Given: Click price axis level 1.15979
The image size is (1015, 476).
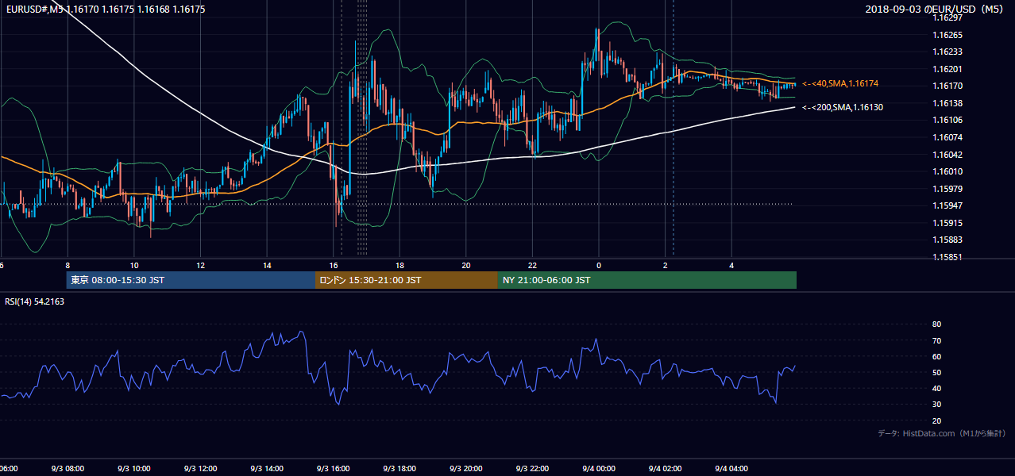Looking at the screenshot, I should point(947,189).
